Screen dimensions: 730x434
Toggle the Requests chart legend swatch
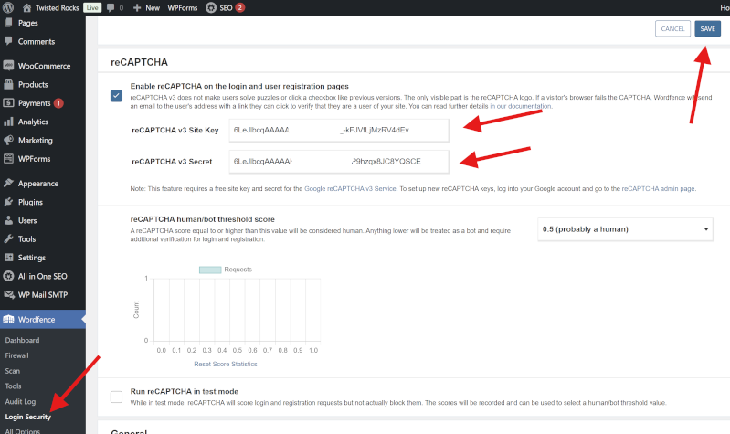(210, 270)
